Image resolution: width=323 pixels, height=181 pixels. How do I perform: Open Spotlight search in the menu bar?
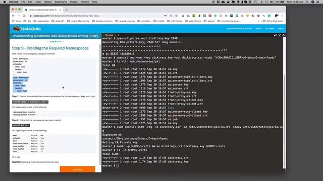coord(307,2)
